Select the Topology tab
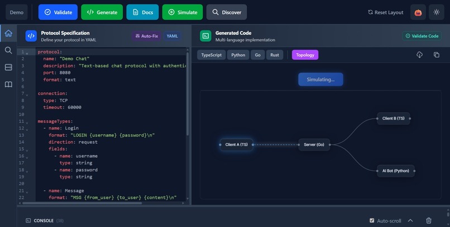Screen dimensions: 450x227 [x=305, y=55]
